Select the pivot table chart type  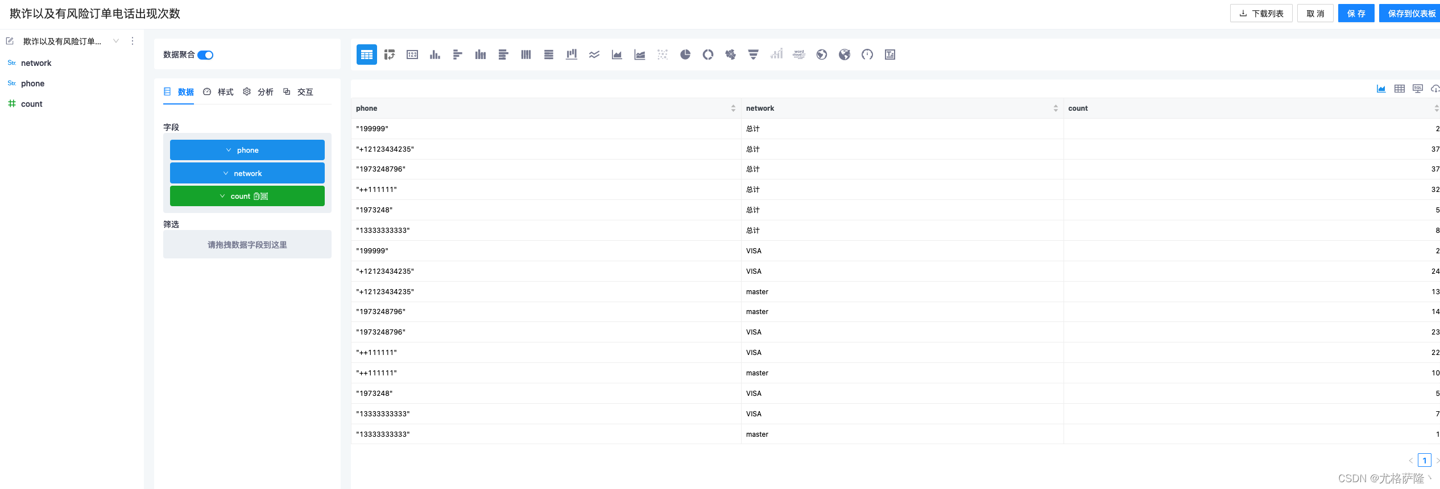click(390, 55)
